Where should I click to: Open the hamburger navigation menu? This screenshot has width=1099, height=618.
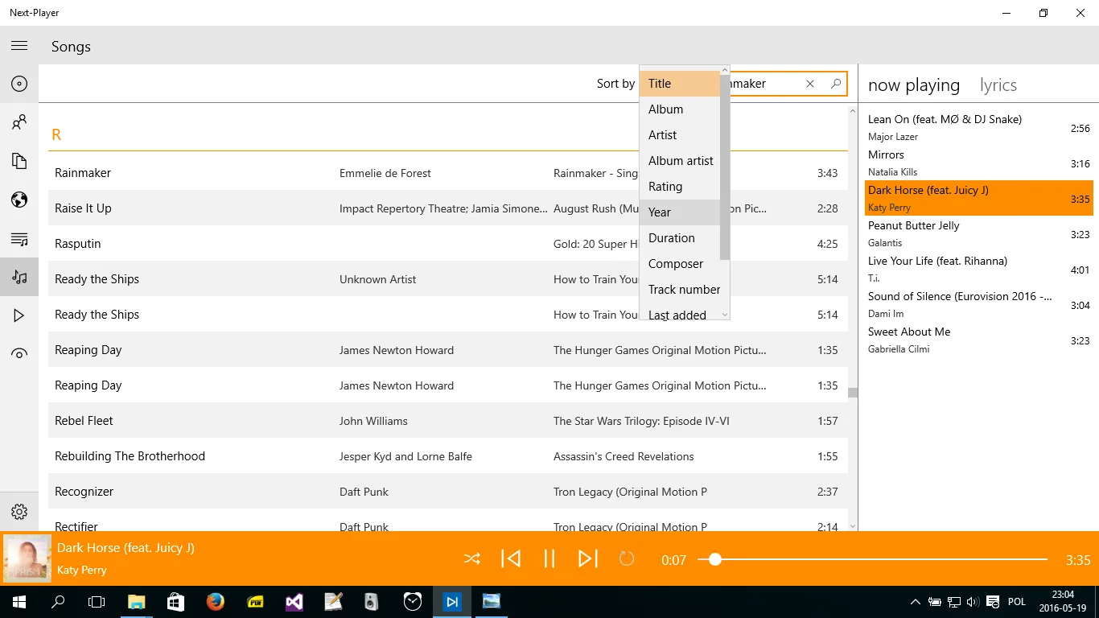click(x=19, y=46)
